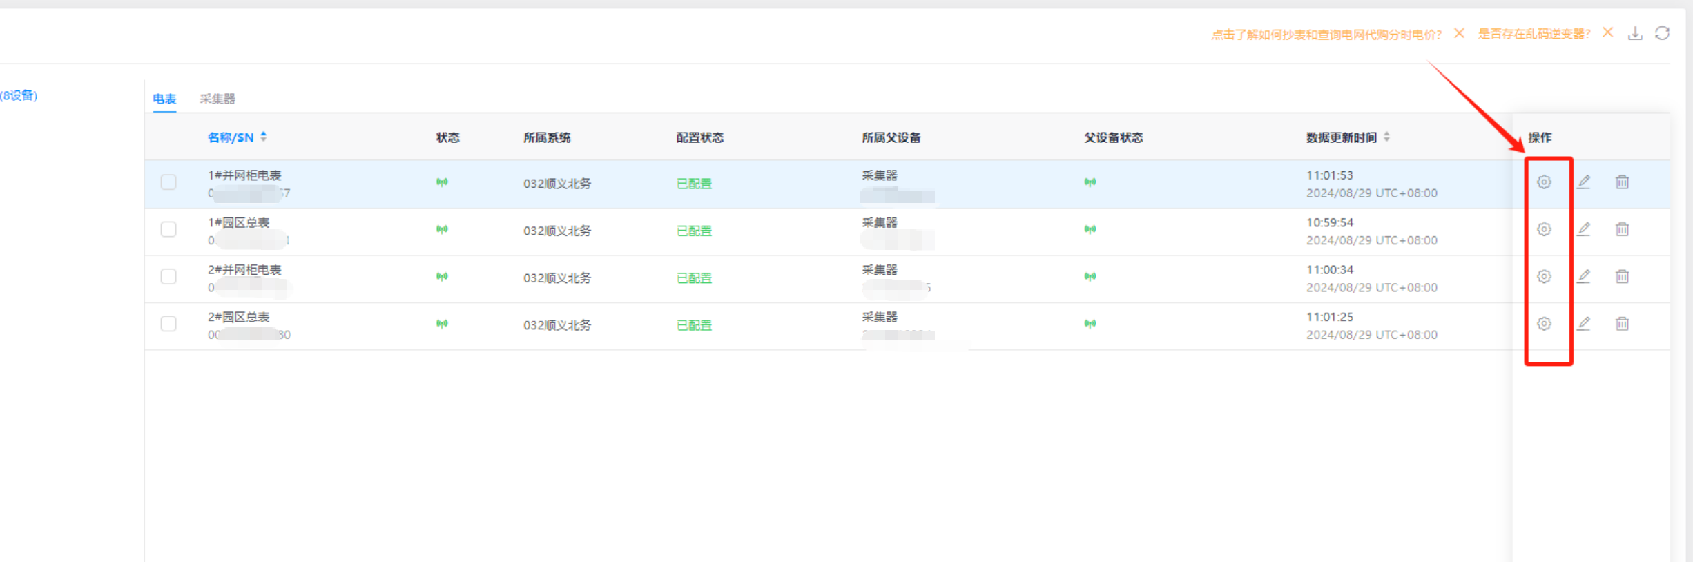
Task: Open the 点击了解如何抄表和查询电网代购分时电价 link
Action: 1326,35
